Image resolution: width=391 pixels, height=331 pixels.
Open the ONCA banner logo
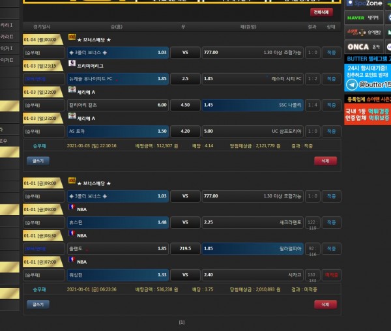pyautogui.click(x=357, y=47)
